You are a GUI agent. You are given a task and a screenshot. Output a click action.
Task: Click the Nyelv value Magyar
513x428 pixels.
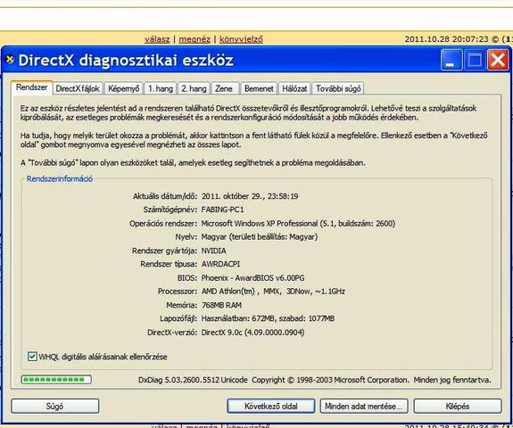pyautogui.click(x=259, y=236)
